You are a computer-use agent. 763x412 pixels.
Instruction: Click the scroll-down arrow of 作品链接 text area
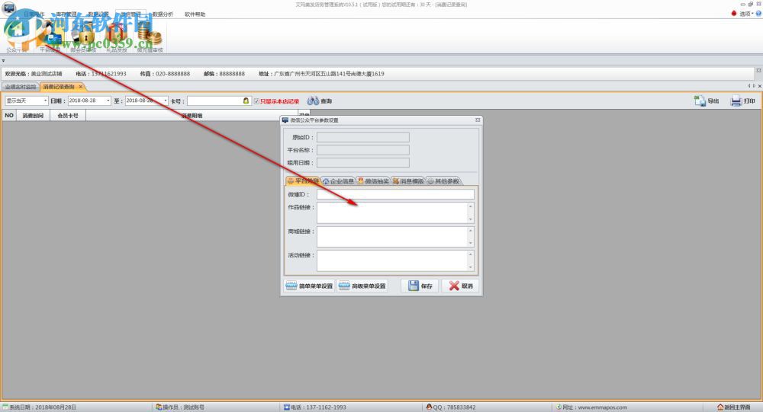point(471,219)
